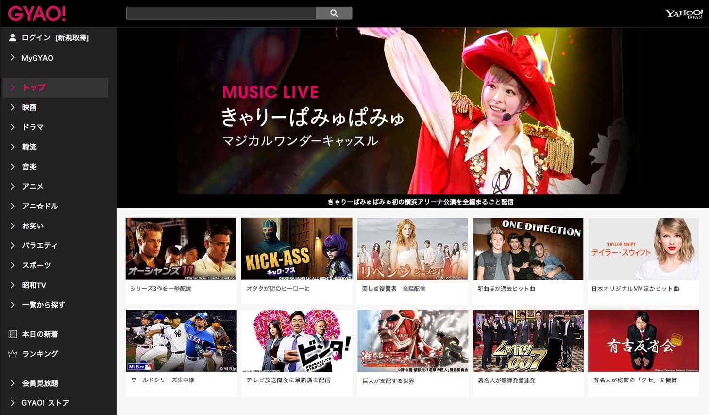Click the magnifying glass search button

(x=334, y=13)
